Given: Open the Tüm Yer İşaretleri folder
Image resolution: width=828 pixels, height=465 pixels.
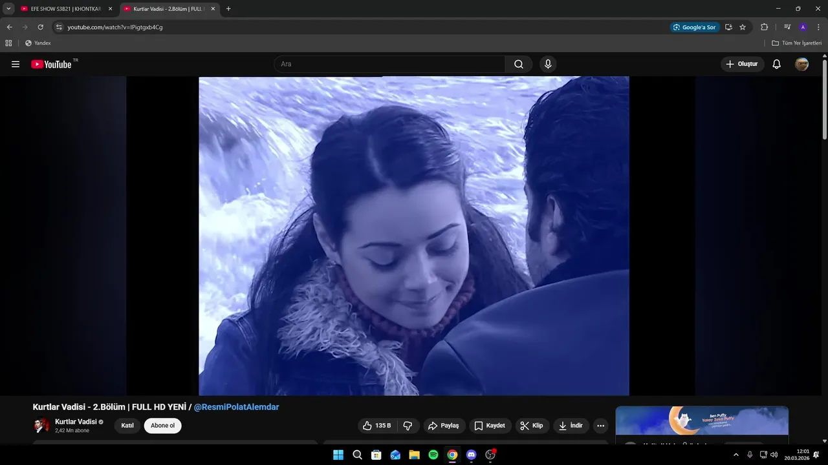Looking at the screenshot, I should pos(797,43).
